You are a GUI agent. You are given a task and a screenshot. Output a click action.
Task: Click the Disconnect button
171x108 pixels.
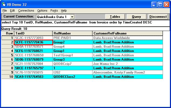click(x=158, y=17)
